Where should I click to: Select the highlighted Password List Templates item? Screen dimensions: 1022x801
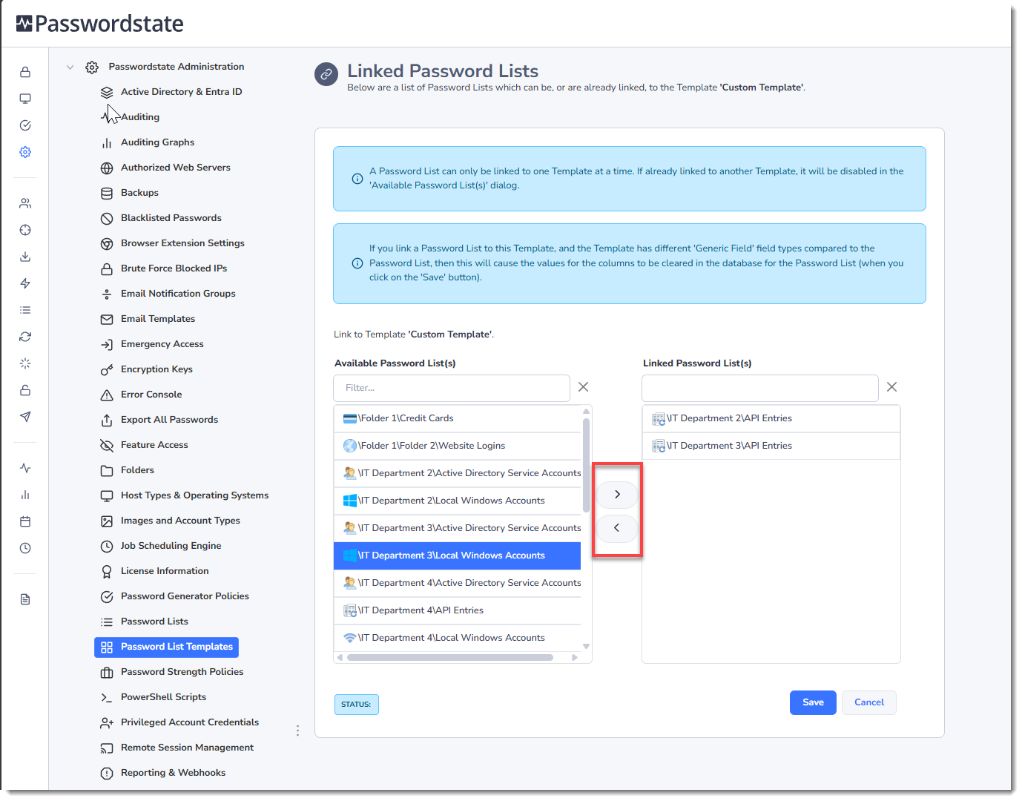pos(166,647)
